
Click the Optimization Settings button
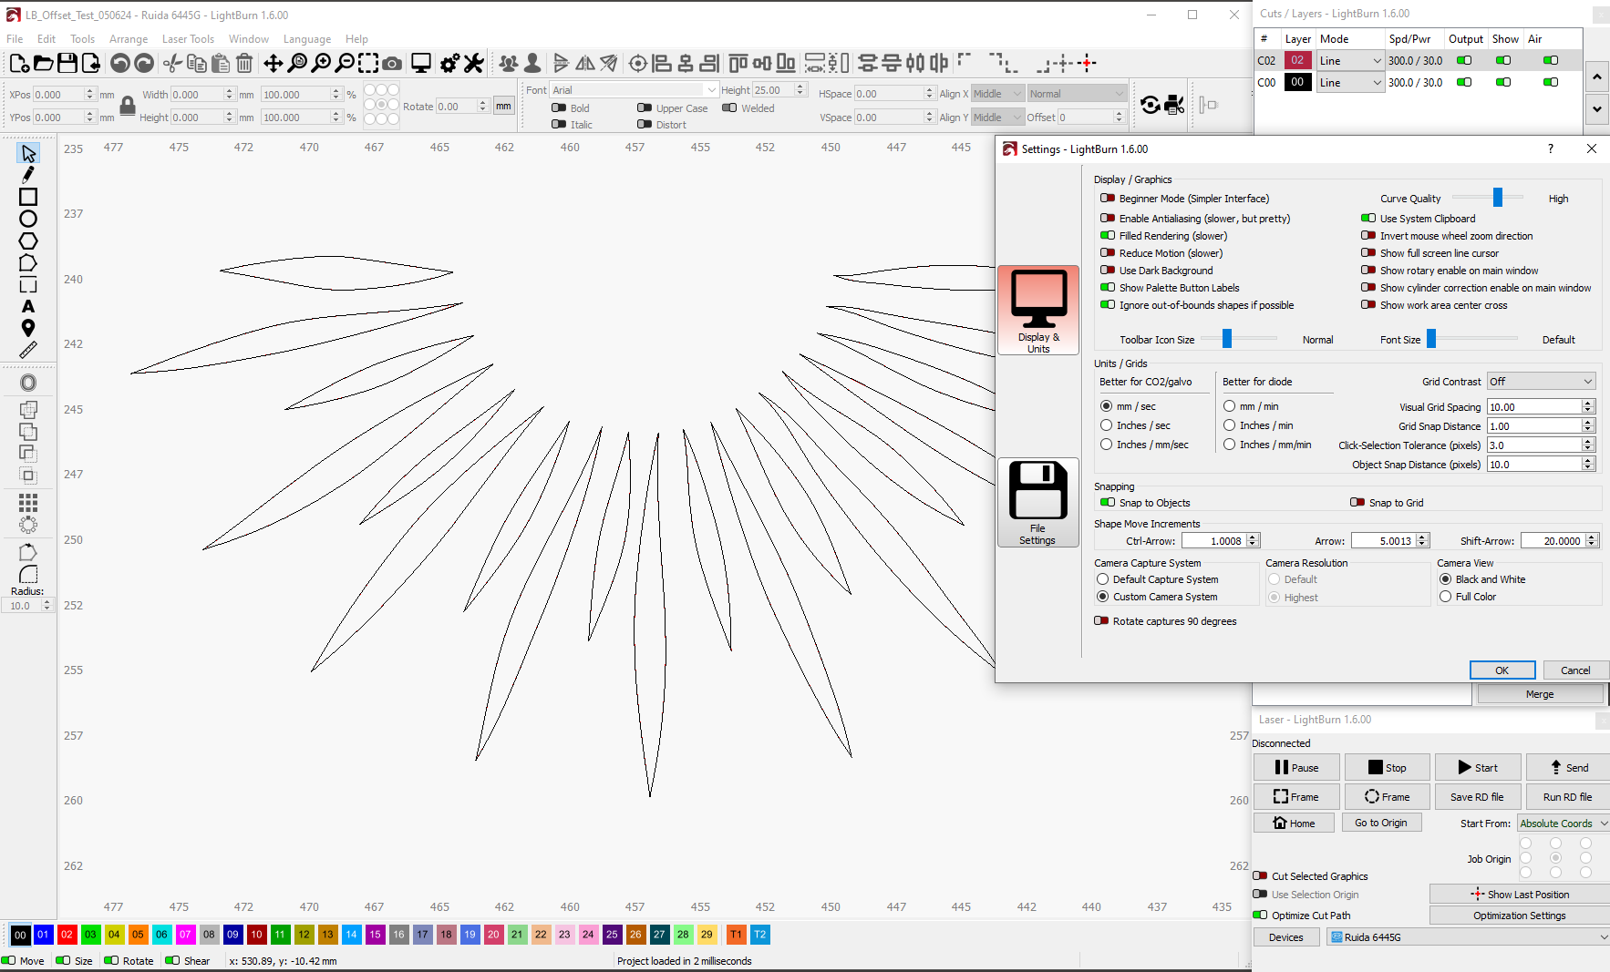pos(1519,916)
